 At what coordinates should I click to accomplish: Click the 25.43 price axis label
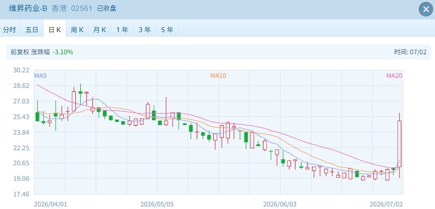[x=21, y=117]
